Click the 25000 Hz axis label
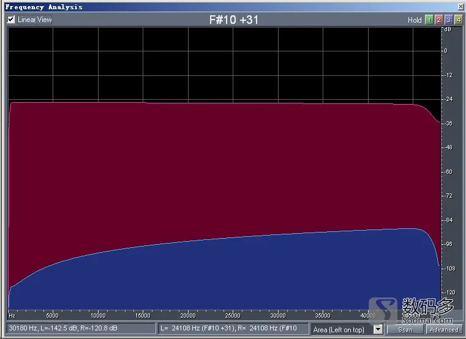Viewport: 466px width, 339px height. pos(233,316)
